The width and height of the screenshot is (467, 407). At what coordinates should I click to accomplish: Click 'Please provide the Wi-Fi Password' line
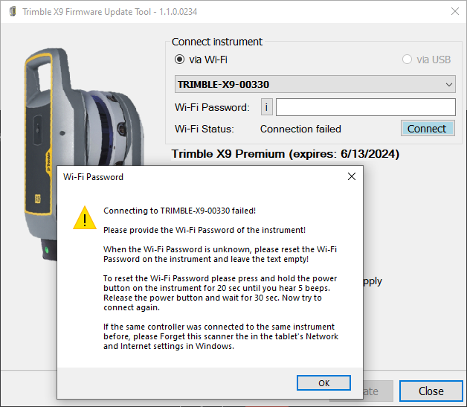[204, 230]
